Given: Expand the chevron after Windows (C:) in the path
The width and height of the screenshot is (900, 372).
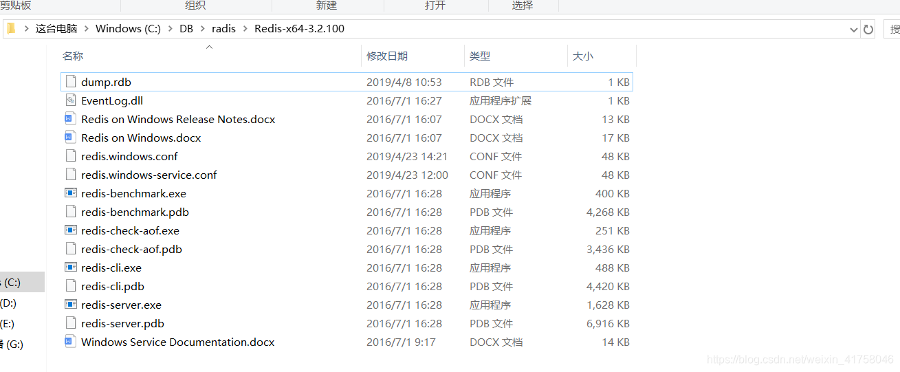Looking at the screenshot, I should [x=170, y=29].
